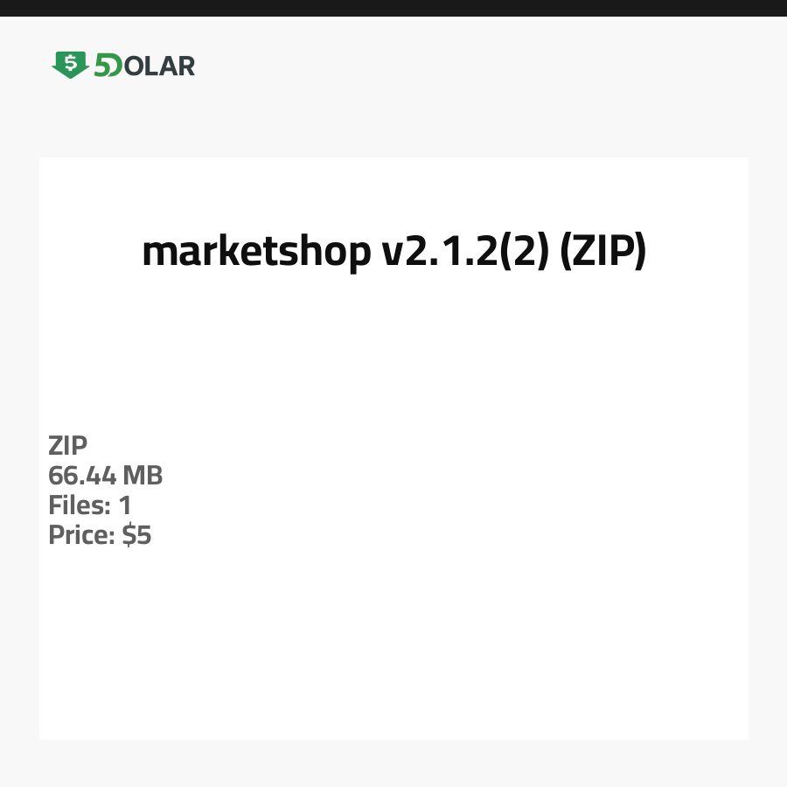Click the period in the 66.44 MB size

coord(83,484)
